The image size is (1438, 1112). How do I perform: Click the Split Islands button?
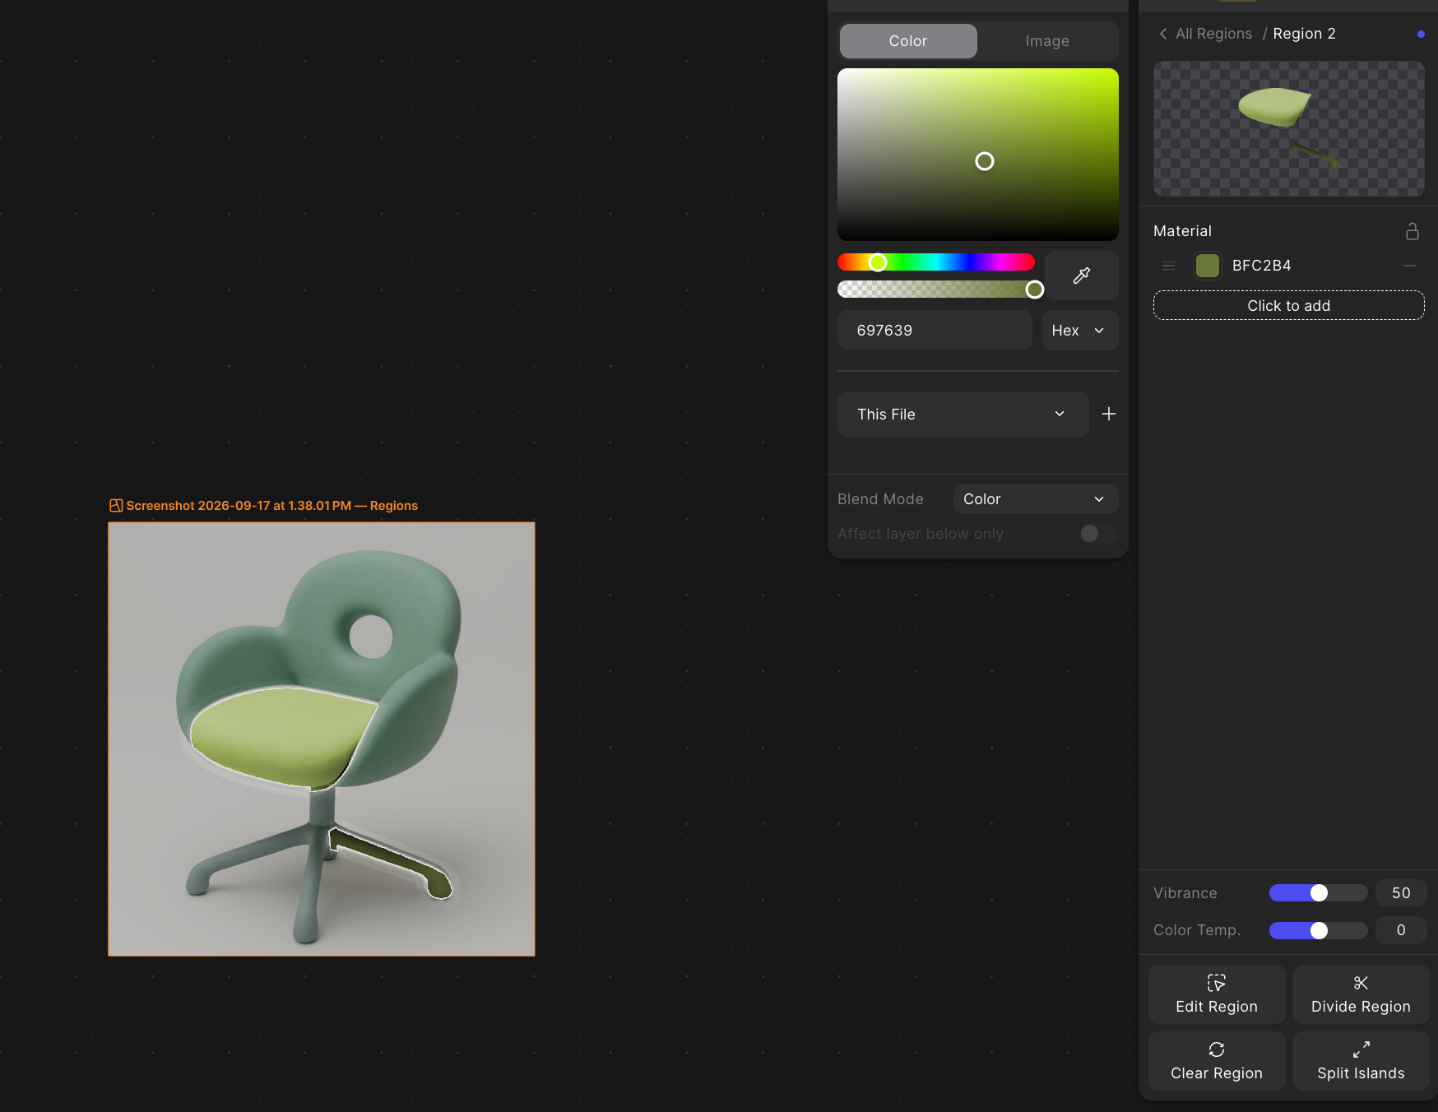click(x=1361, y=1061)
